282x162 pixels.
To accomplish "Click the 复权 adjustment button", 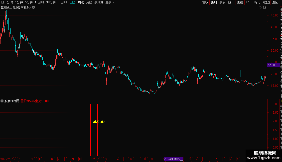I will tap(205, 2).
